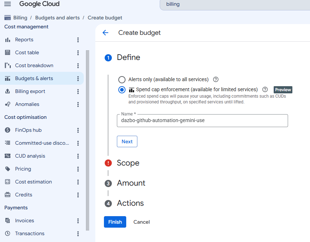This screenshot has height=242, width=310.
Task: Select the Alerts only radio option
Action: point(122,80)
